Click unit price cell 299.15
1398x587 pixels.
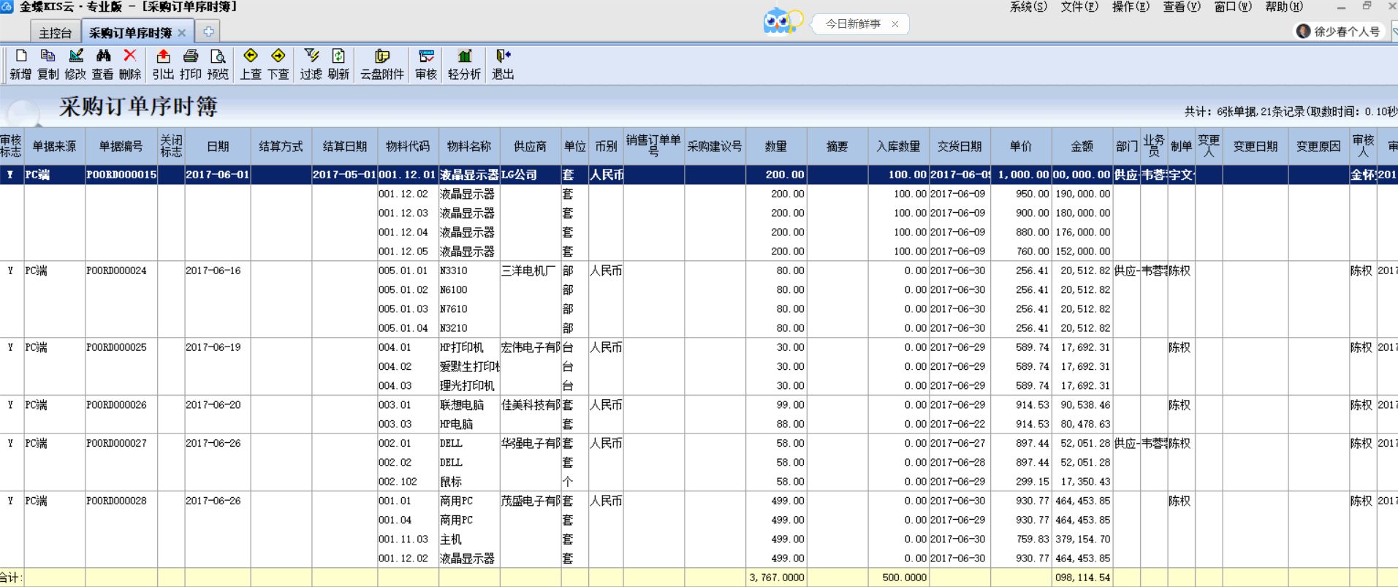click(1021, 482)
